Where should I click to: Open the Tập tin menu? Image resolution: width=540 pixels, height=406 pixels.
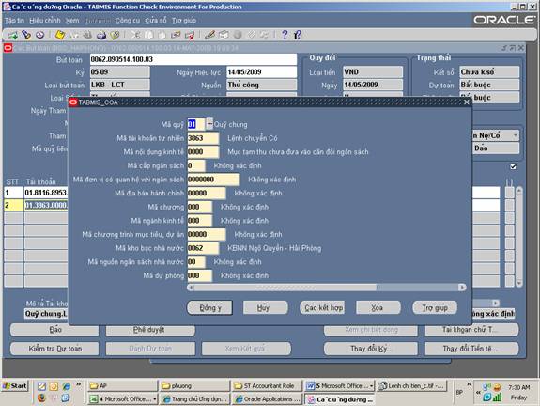pyautogui.click(x=14, y=21)
